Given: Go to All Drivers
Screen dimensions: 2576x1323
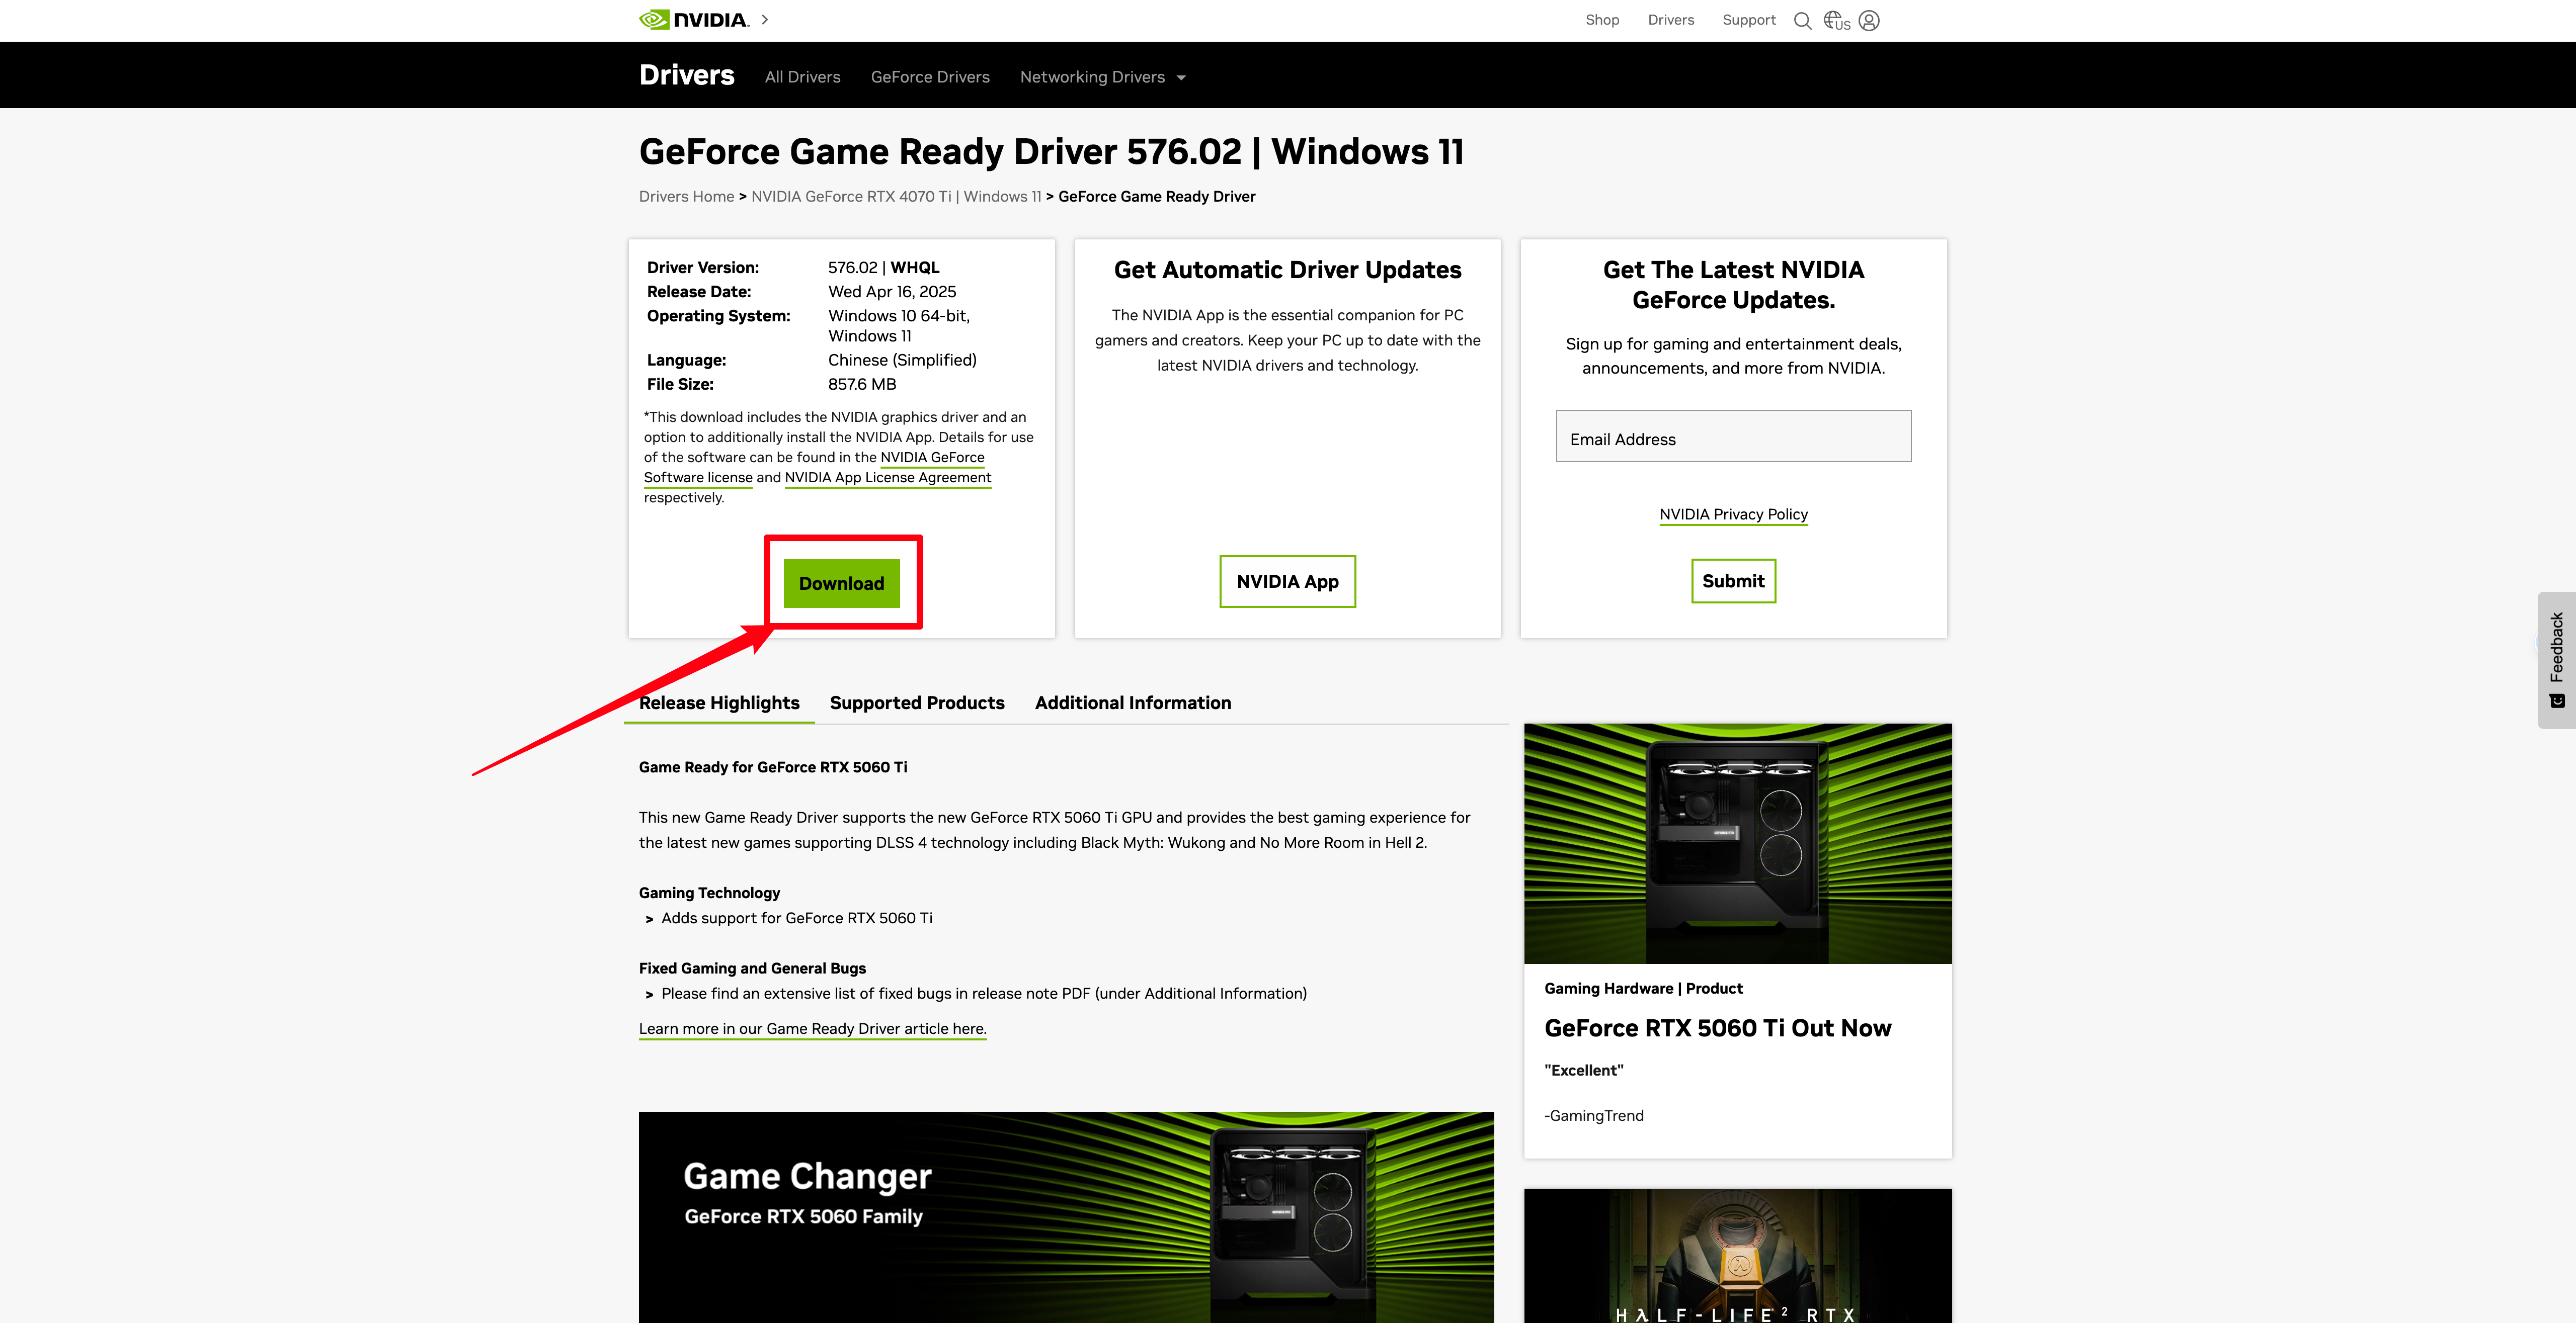Looking at the screenshot, I should coord(802,77).
